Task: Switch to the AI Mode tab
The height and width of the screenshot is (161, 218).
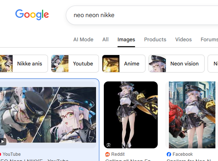Action: 83,39
